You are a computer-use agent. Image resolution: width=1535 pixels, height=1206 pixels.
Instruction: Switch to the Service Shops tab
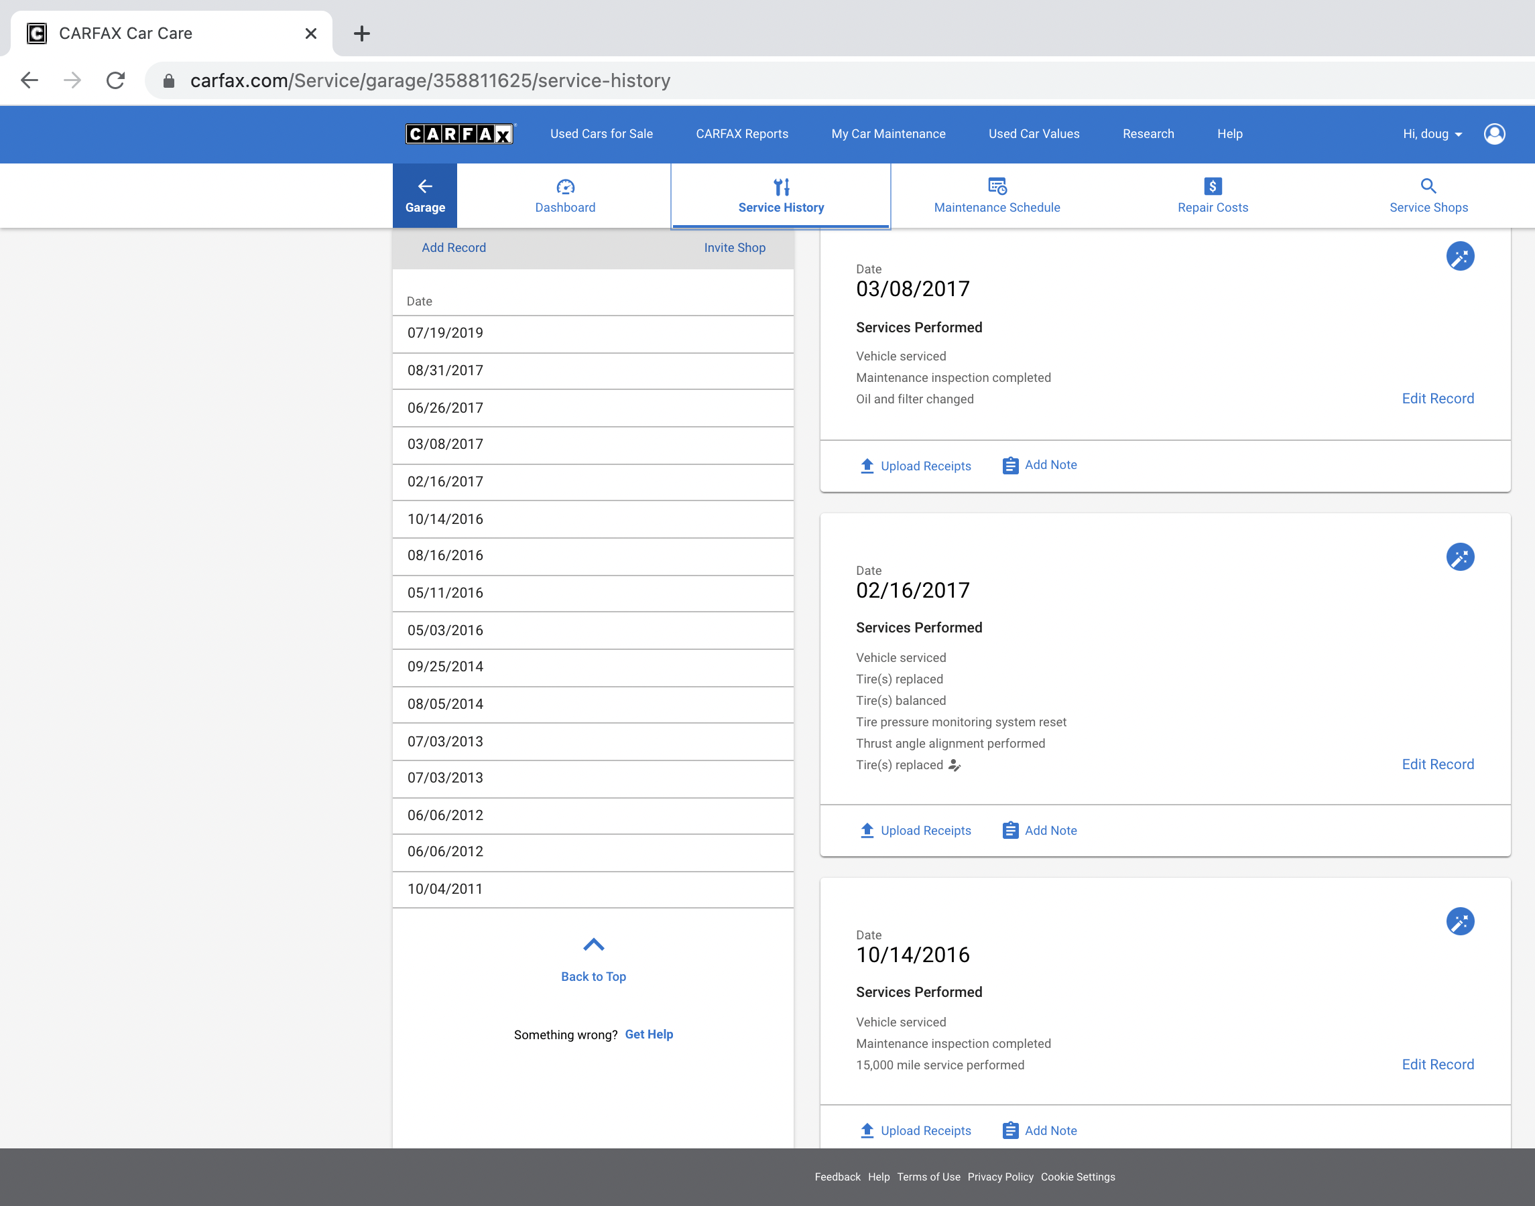1428,196
